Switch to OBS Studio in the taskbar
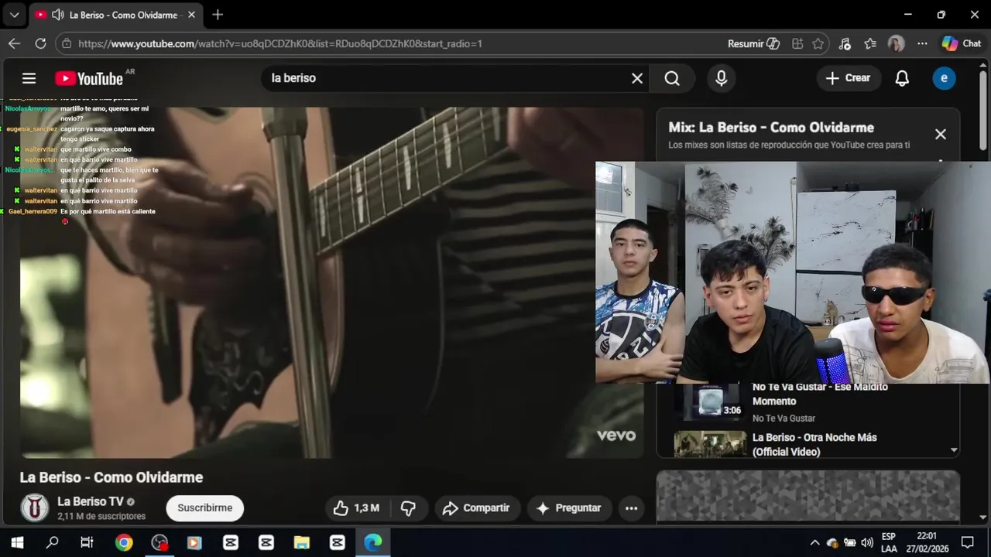Screen dimensions: 991x557 (x=159, y=542)
